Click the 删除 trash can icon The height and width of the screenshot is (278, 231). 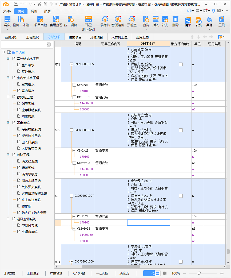175,19
